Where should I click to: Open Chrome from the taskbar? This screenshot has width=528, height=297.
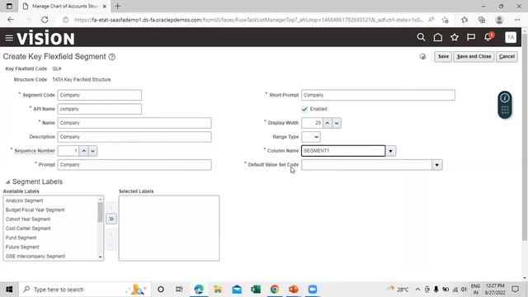pyautogui.click(x=275, y=290)
